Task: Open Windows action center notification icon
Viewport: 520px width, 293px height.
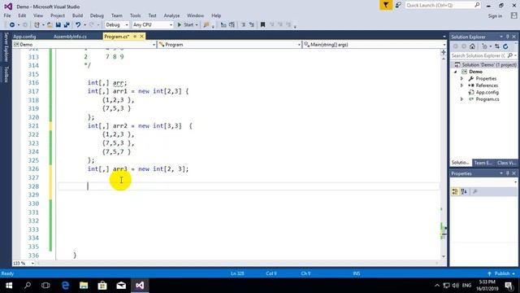Action: [509, 286]
